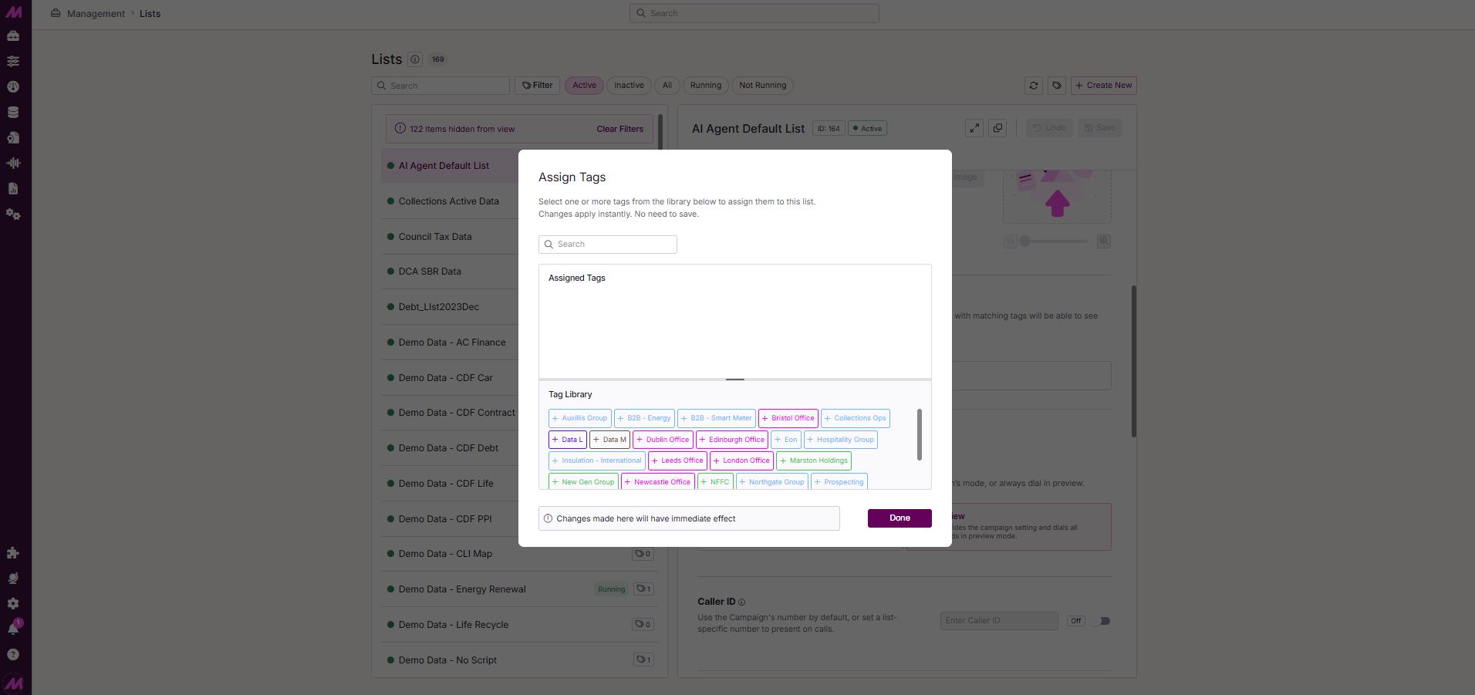Assign the Insulation - International tag
1475x695 pixels.
(x=597, y=461)
